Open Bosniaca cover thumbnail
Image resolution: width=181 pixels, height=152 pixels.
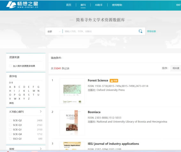tap(72, 123)
